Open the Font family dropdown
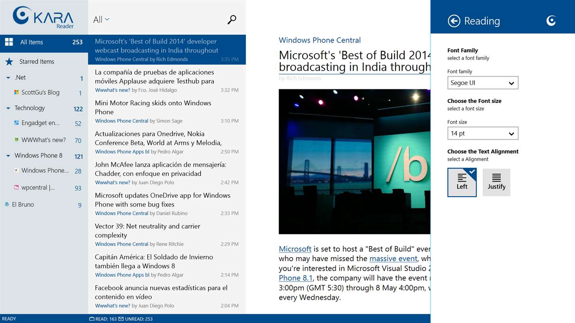575x323 pixels. point(483,83)
